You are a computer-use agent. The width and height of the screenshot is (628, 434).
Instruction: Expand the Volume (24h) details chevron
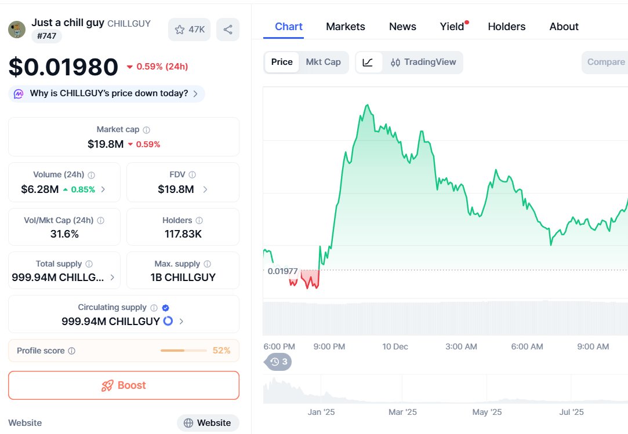point(103,189)
